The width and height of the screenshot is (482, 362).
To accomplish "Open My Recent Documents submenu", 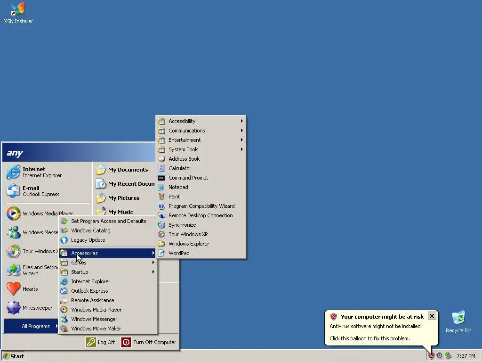I will [x=125, y=184].
